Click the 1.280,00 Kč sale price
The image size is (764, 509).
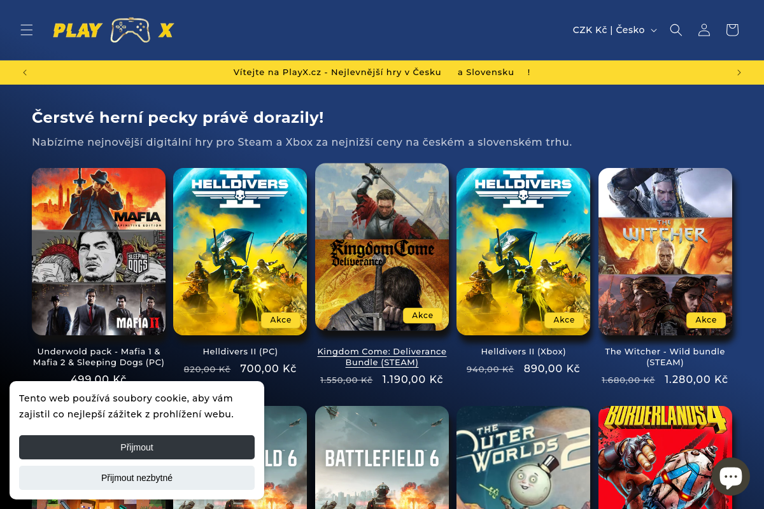pos(697,379)
